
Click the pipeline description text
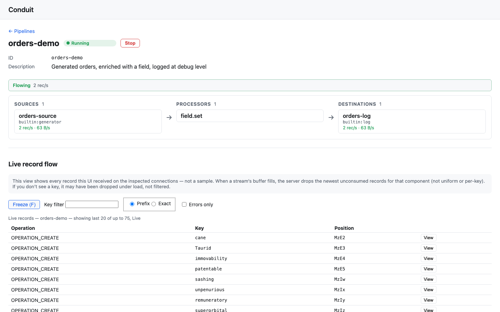point(129,67)
